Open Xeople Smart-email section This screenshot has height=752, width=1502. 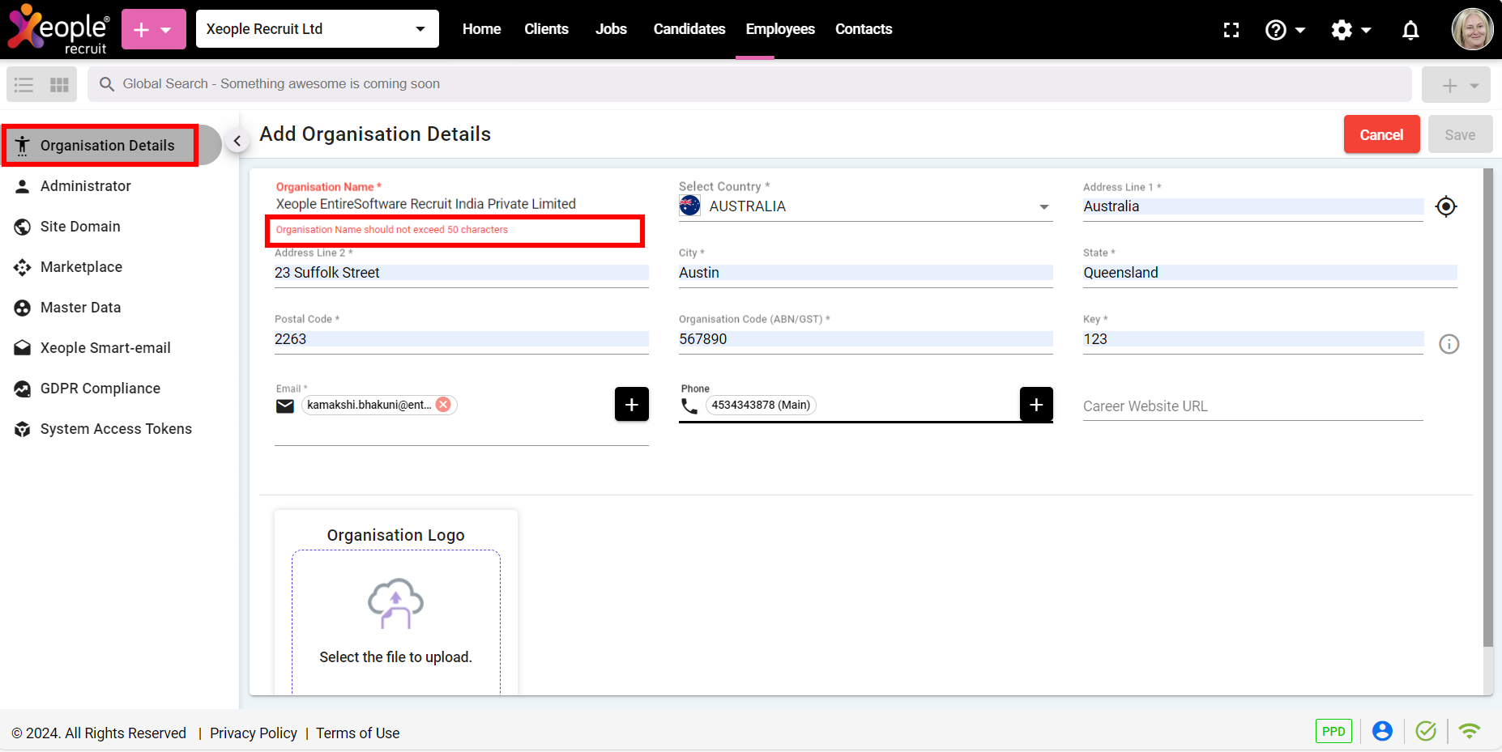(105, 348)
